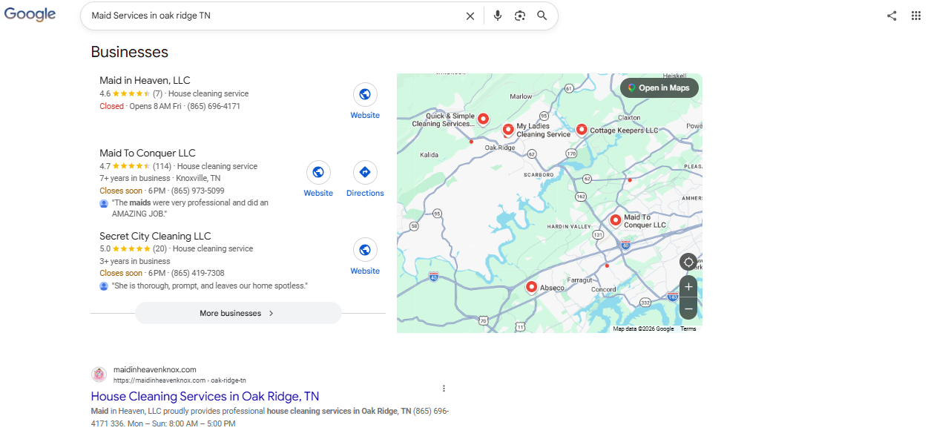Click Maid To Conquer 4.7 (114) rating
928x442 pixels.
(x=135, y=166)
